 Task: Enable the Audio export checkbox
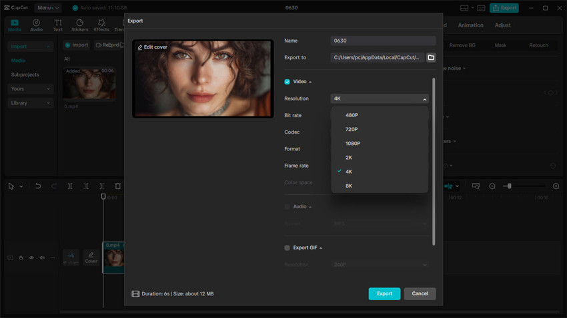(x=287, y=207)
